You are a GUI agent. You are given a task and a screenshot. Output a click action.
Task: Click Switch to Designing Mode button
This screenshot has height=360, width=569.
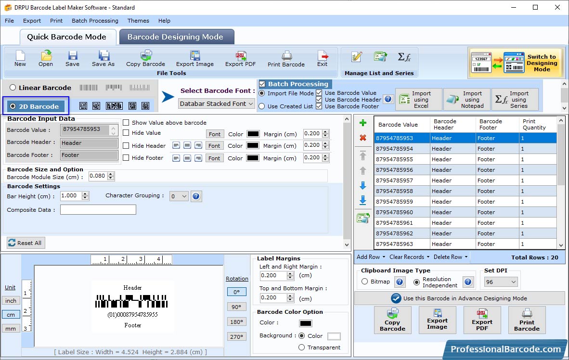515,63
